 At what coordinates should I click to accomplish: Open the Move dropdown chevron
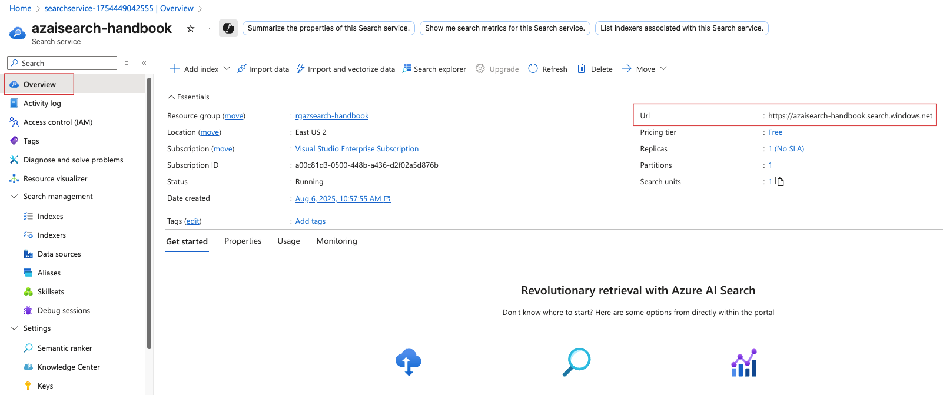663,69
